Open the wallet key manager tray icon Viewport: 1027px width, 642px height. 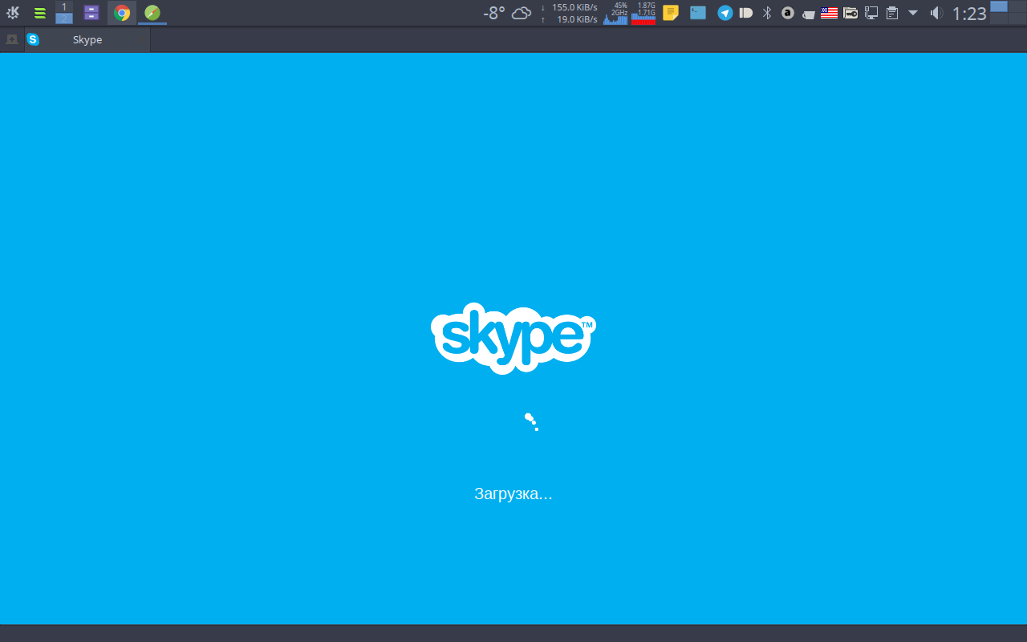point(850,13)
